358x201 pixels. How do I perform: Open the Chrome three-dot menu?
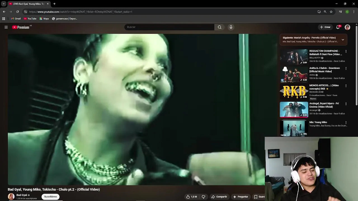click(x=354, y=12)
